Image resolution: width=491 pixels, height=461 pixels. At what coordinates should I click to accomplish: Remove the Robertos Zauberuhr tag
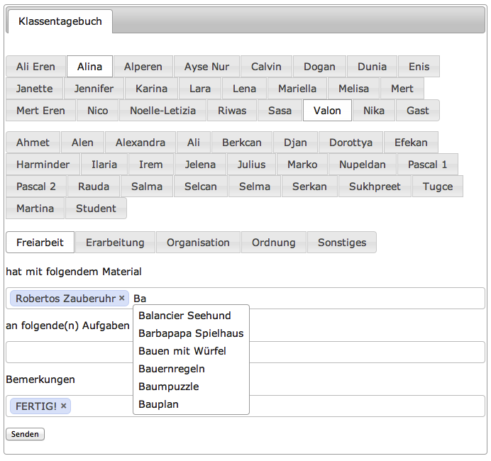click(121, 299)
